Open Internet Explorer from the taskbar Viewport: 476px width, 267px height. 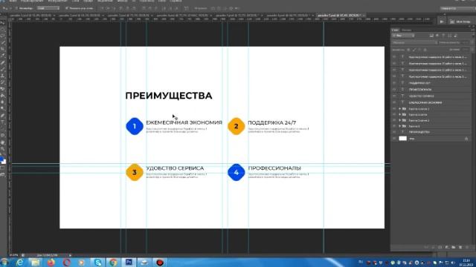20,262
